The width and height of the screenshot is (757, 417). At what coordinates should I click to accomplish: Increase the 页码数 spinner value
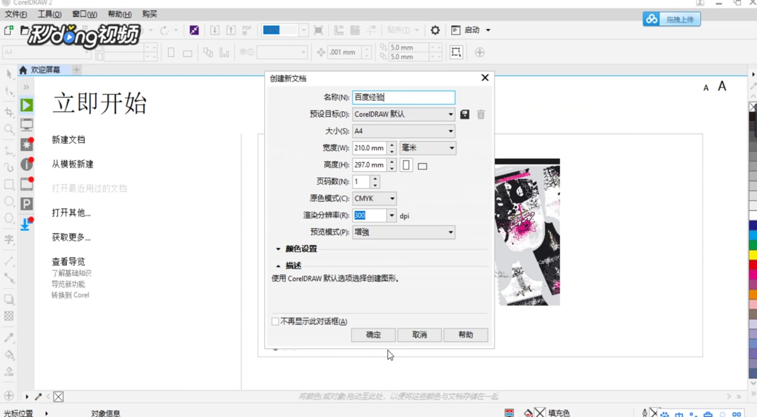375,178
